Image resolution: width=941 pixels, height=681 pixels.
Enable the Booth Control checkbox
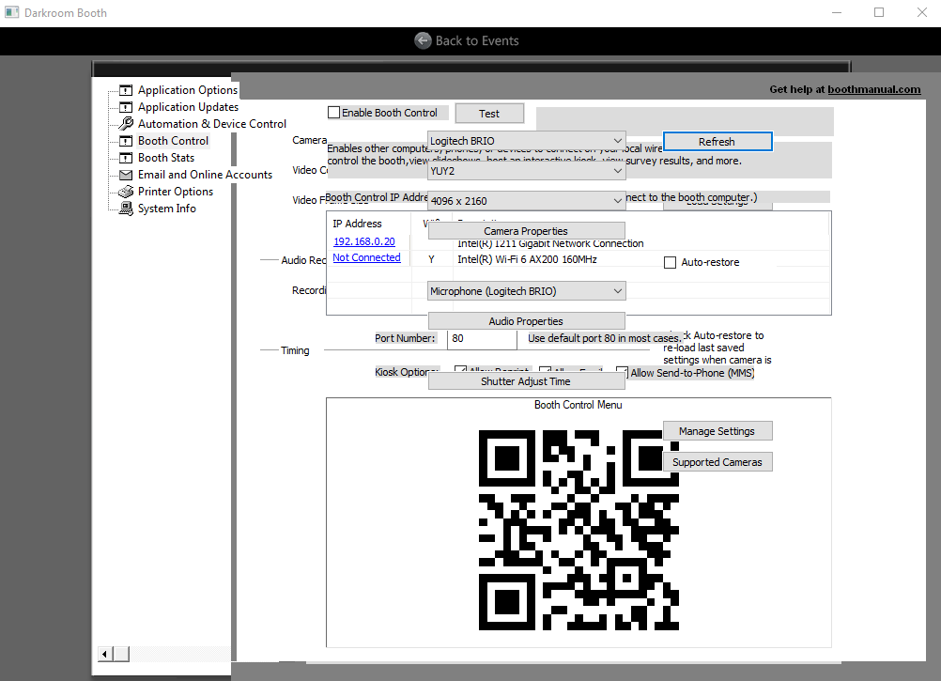334,113
